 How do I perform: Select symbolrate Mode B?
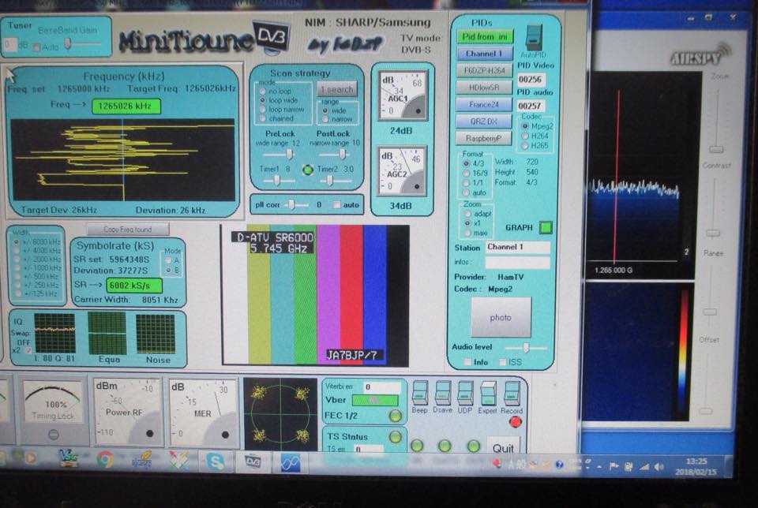click(169, 271)
